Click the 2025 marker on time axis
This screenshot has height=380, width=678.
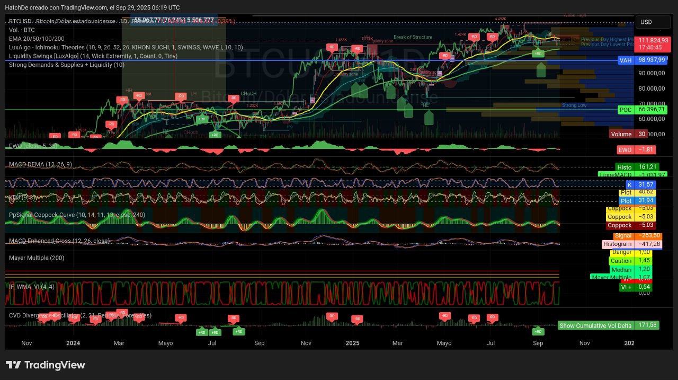(352, 343)
